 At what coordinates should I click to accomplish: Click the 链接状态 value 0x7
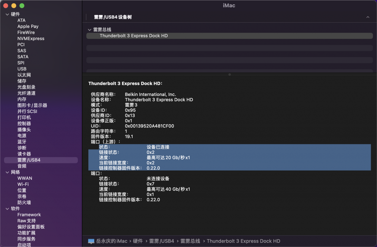tap(151, 184)
